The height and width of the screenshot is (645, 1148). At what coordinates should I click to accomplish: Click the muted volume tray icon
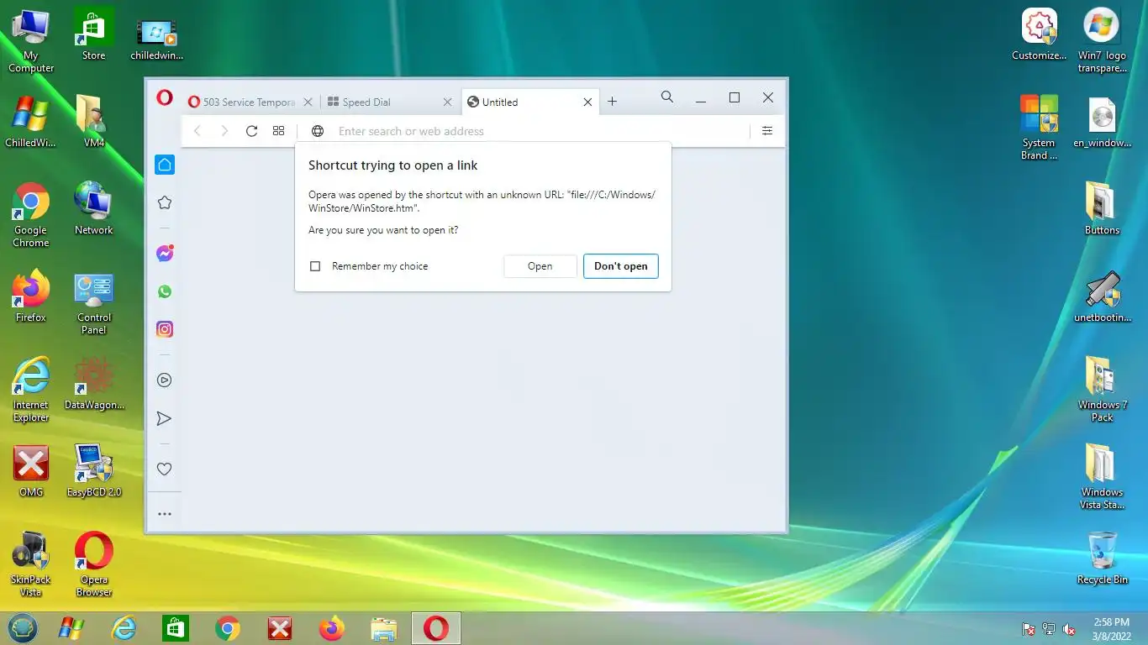click(x=1070, y=629)
